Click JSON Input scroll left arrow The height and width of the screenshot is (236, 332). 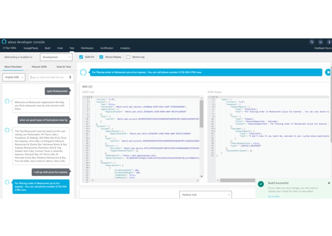[x=93, y=180]
